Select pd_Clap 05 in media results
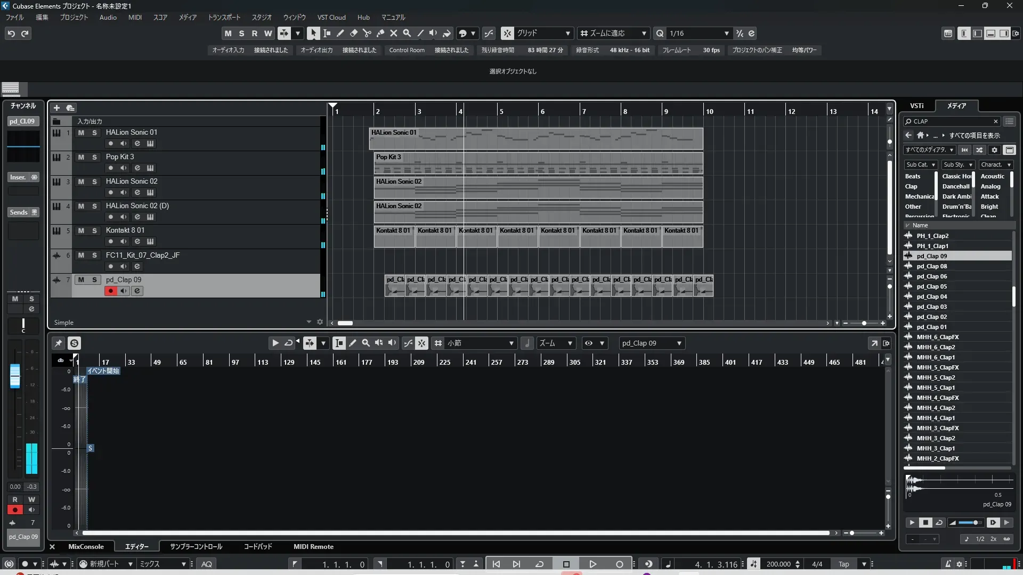Image resolution: width=1023 pixels, height=575 pixels. coord(931,286)
